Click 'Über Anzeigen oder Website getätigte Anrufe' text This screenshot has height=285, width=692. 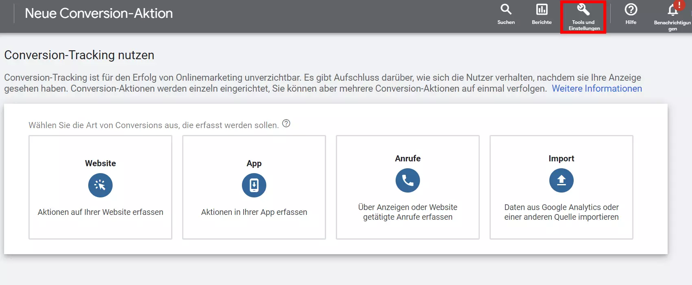(408, 212)
